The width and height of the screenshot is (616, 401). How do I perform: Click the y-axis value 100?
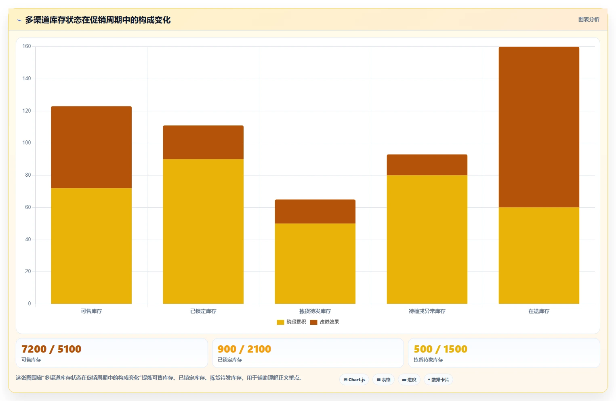(x=27, y=143)
